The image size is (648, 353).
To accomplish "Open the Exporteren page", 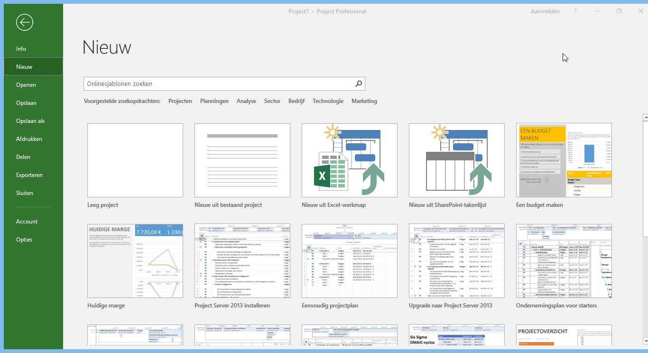I will pos(33,175).
